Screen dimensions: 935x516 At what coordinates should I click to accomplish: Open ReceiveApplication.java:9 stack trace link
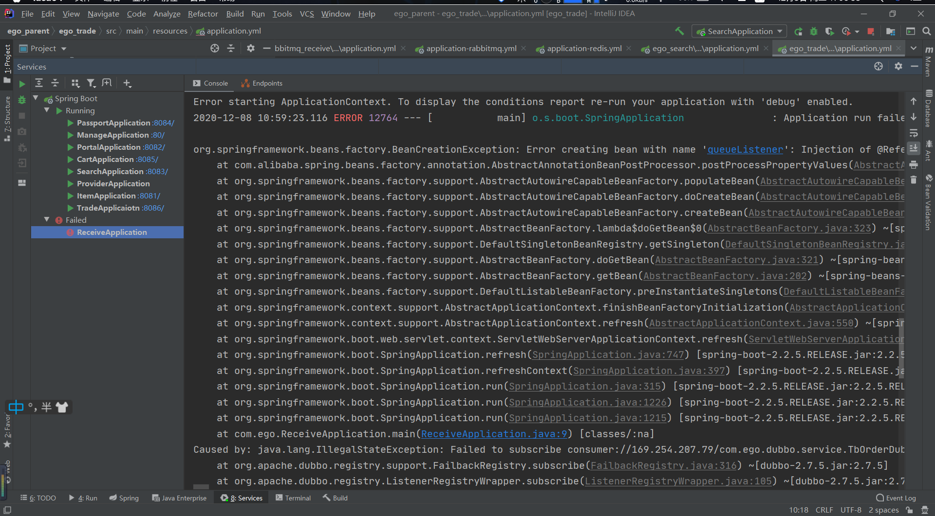click(494, 434)
